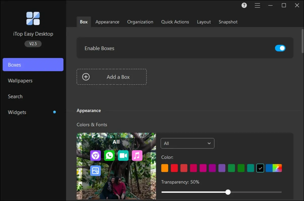This screenshot has height=201, width=304.
Task: Disable the Enable Boxes switch
Action: tap(280, 48)
